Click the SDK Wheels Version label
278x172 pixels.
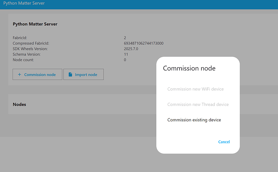[x=30, y=49]
